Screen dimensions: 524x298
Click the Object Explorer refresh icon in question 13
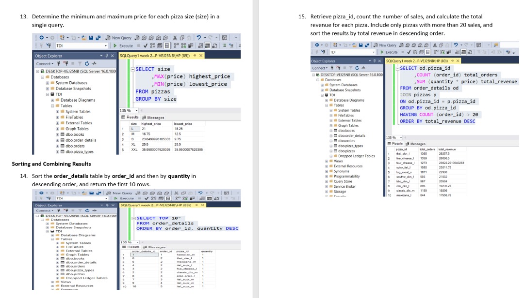(x=87, y=64)
